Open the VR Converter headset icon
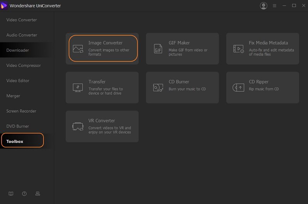308x204 pixels. (78, 127)
